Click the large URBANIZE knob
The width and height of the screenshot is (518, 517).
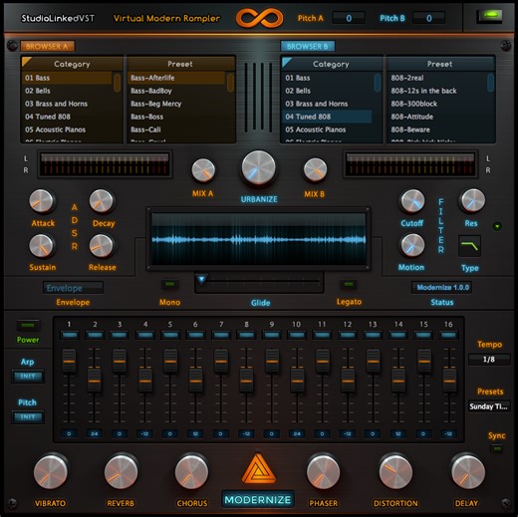coord(259,167)
